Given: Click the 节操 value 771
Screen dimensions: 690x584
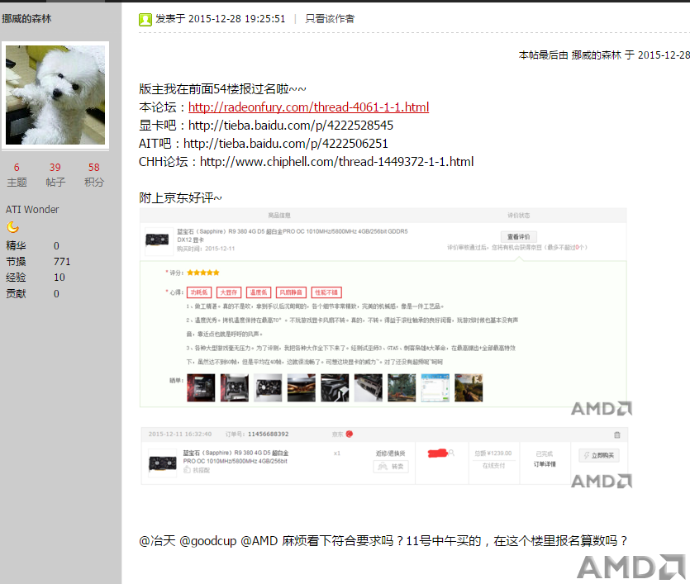Looking at the screenshot, I should point(62,262).
